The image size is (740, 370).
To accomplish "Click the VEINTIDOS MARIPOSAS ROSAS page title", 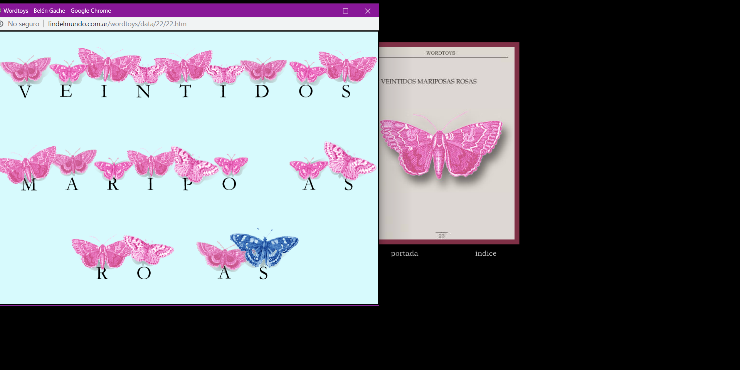I will (429, 81).
